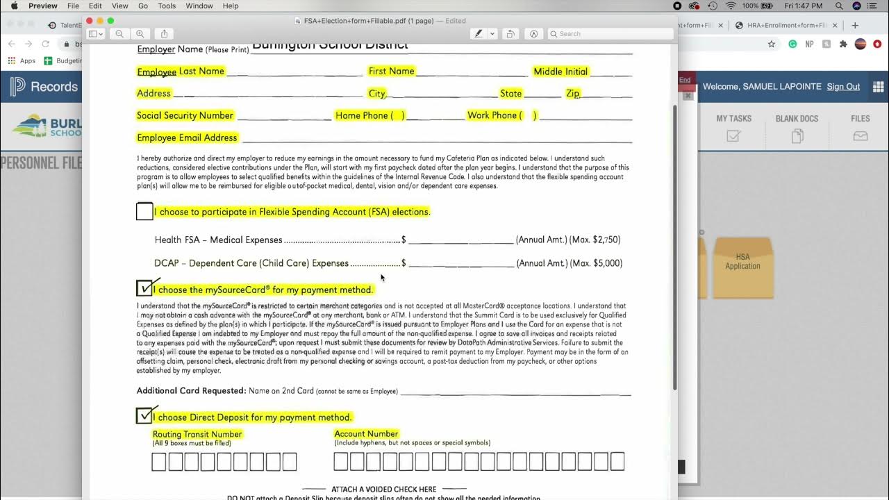Open the Window menu

pyautogui.click(x=199, y=6)
